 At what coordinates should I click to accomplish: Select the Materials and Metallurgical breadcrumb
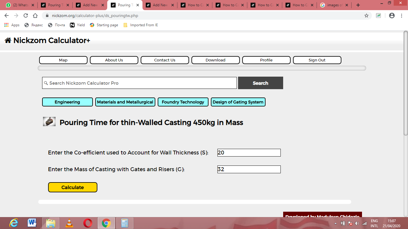[x=125, y=102]
